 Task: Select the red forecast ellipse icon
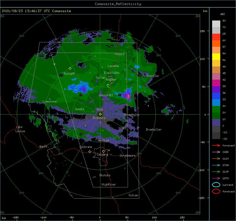tap(216, 191)
